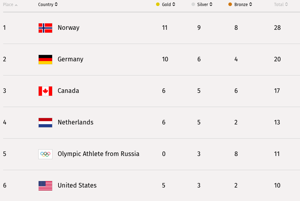Click the bronze medal color dot
This screenshot has height=201, width=300.
[230, 5]
